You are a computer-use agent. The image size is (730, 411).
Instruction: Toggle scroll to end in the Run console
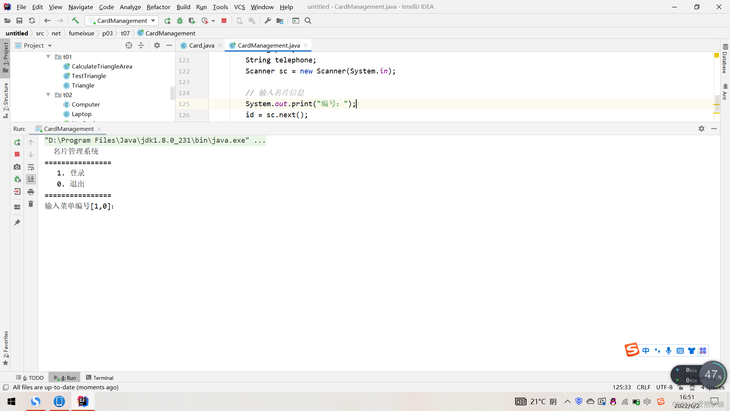[31, 179]
